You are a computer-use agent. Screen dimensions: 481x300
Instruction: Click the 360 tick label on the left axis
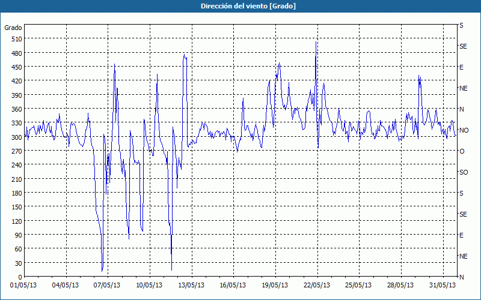(x=16, y=109)
